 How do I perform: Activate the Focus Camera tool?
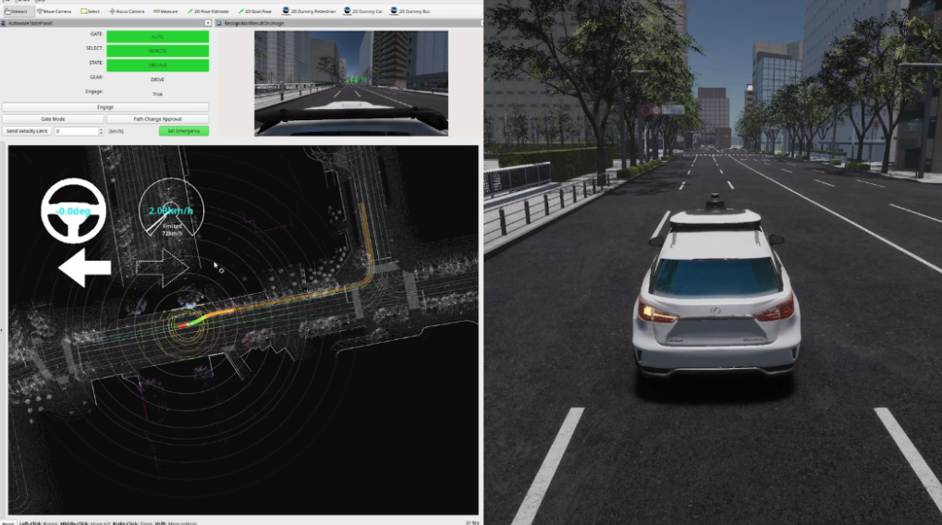pos(127,11)
